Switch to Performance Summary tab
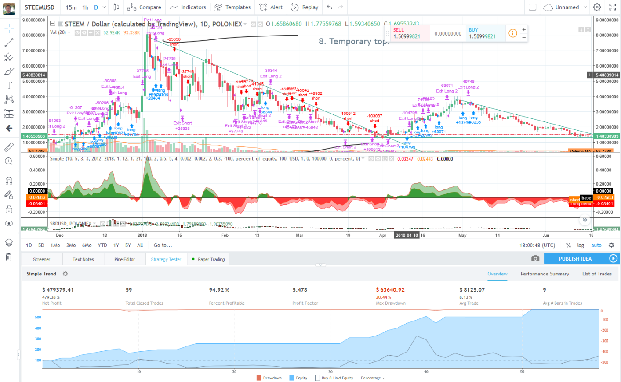The width and height of the screenshot is (621, 382). tap(545, 274)
